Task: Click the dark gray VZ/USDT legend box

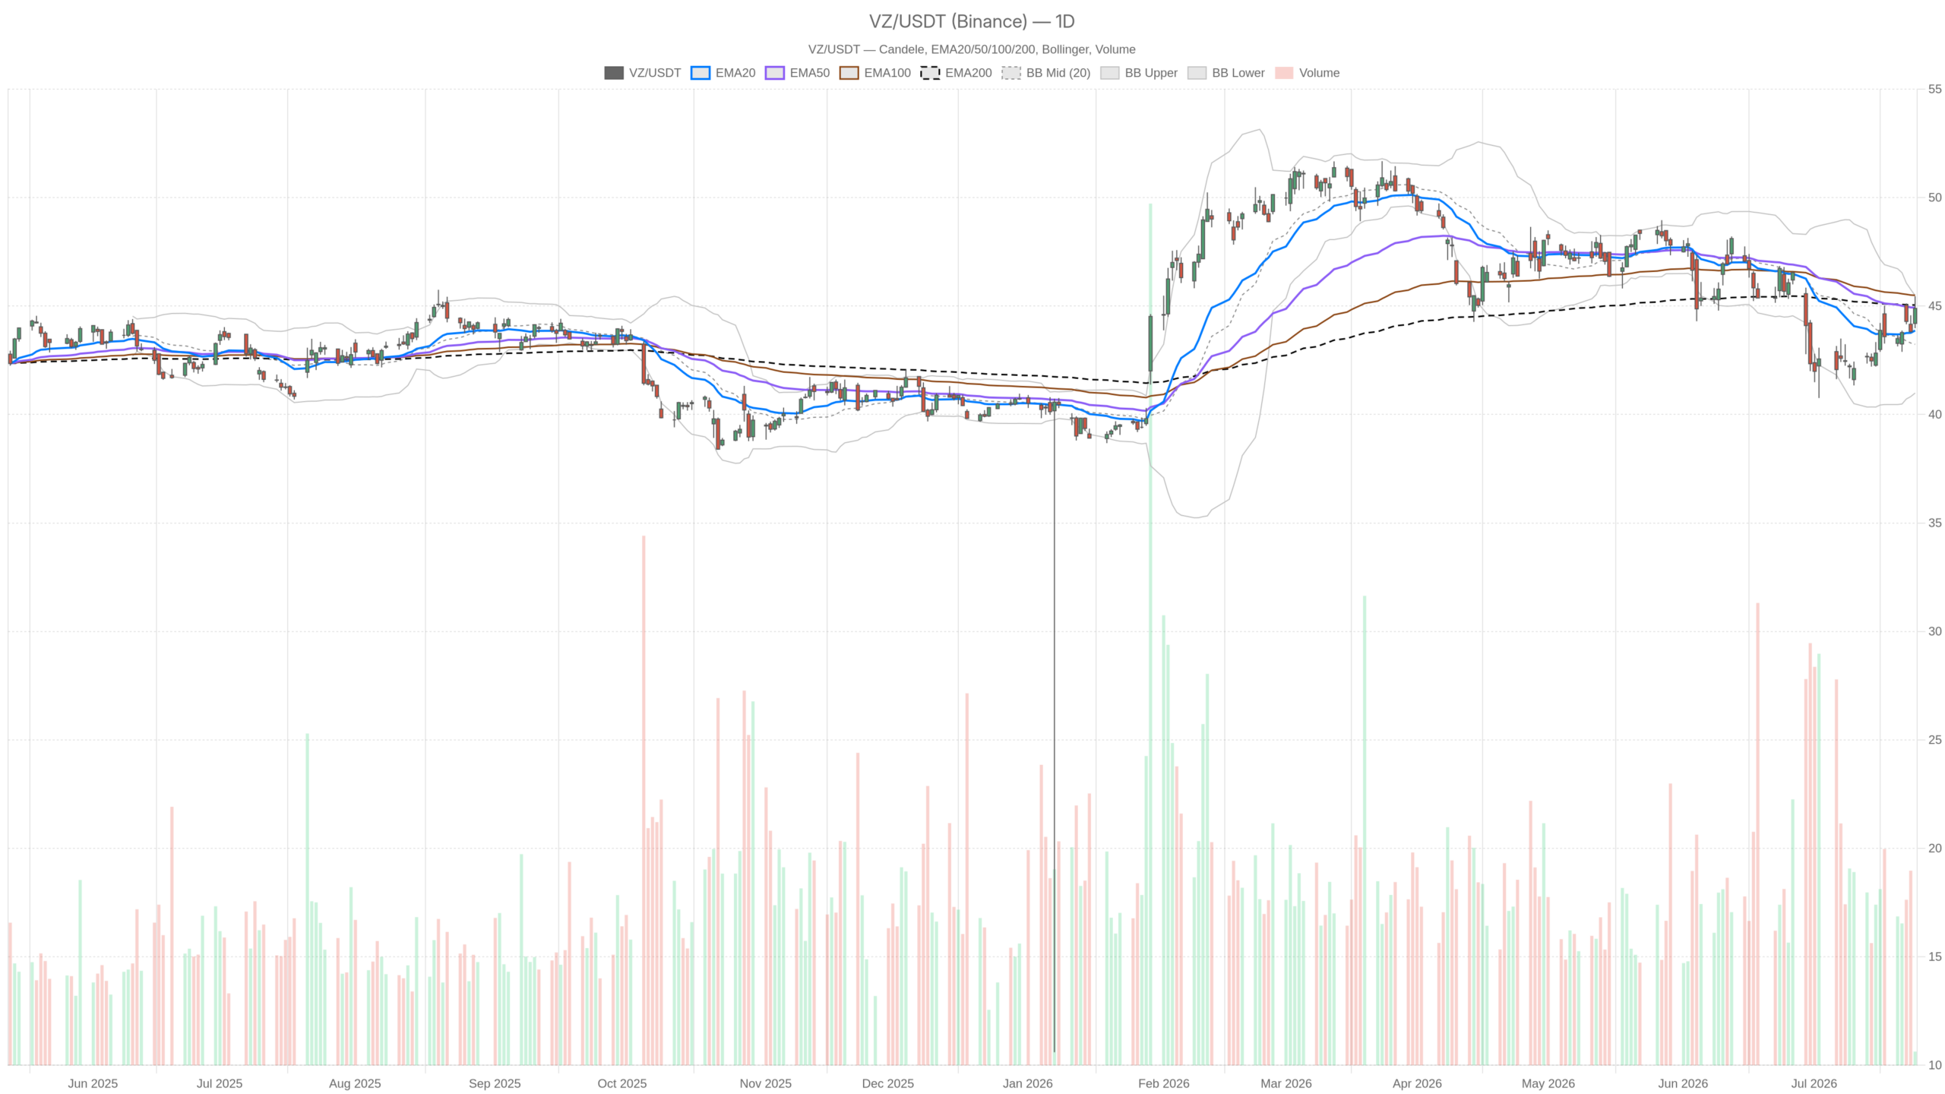Action: pos(614,73)
